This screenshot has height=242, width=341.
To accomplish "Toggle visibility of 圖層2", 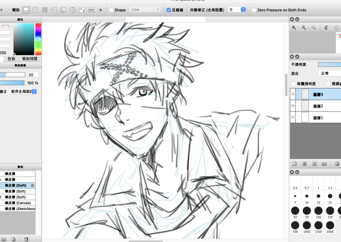I will click(293, 106).
